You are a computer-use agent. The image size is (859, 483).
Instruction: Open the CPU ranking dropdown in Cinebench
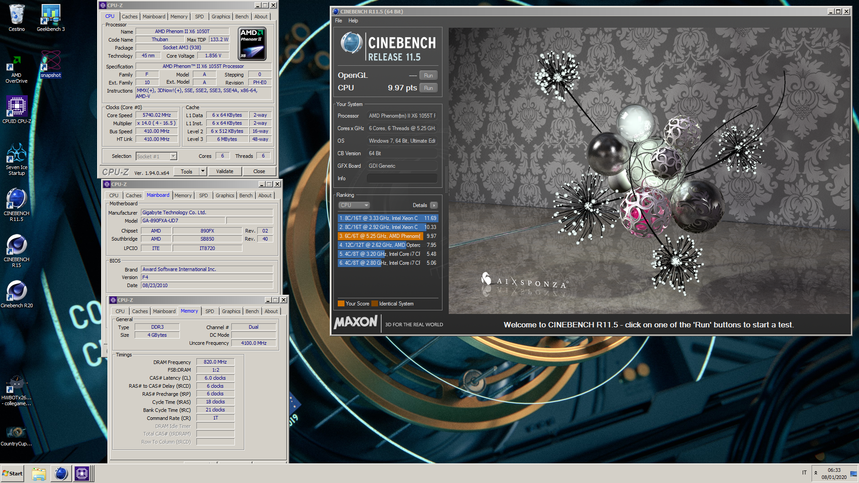[x=353, y=205]
